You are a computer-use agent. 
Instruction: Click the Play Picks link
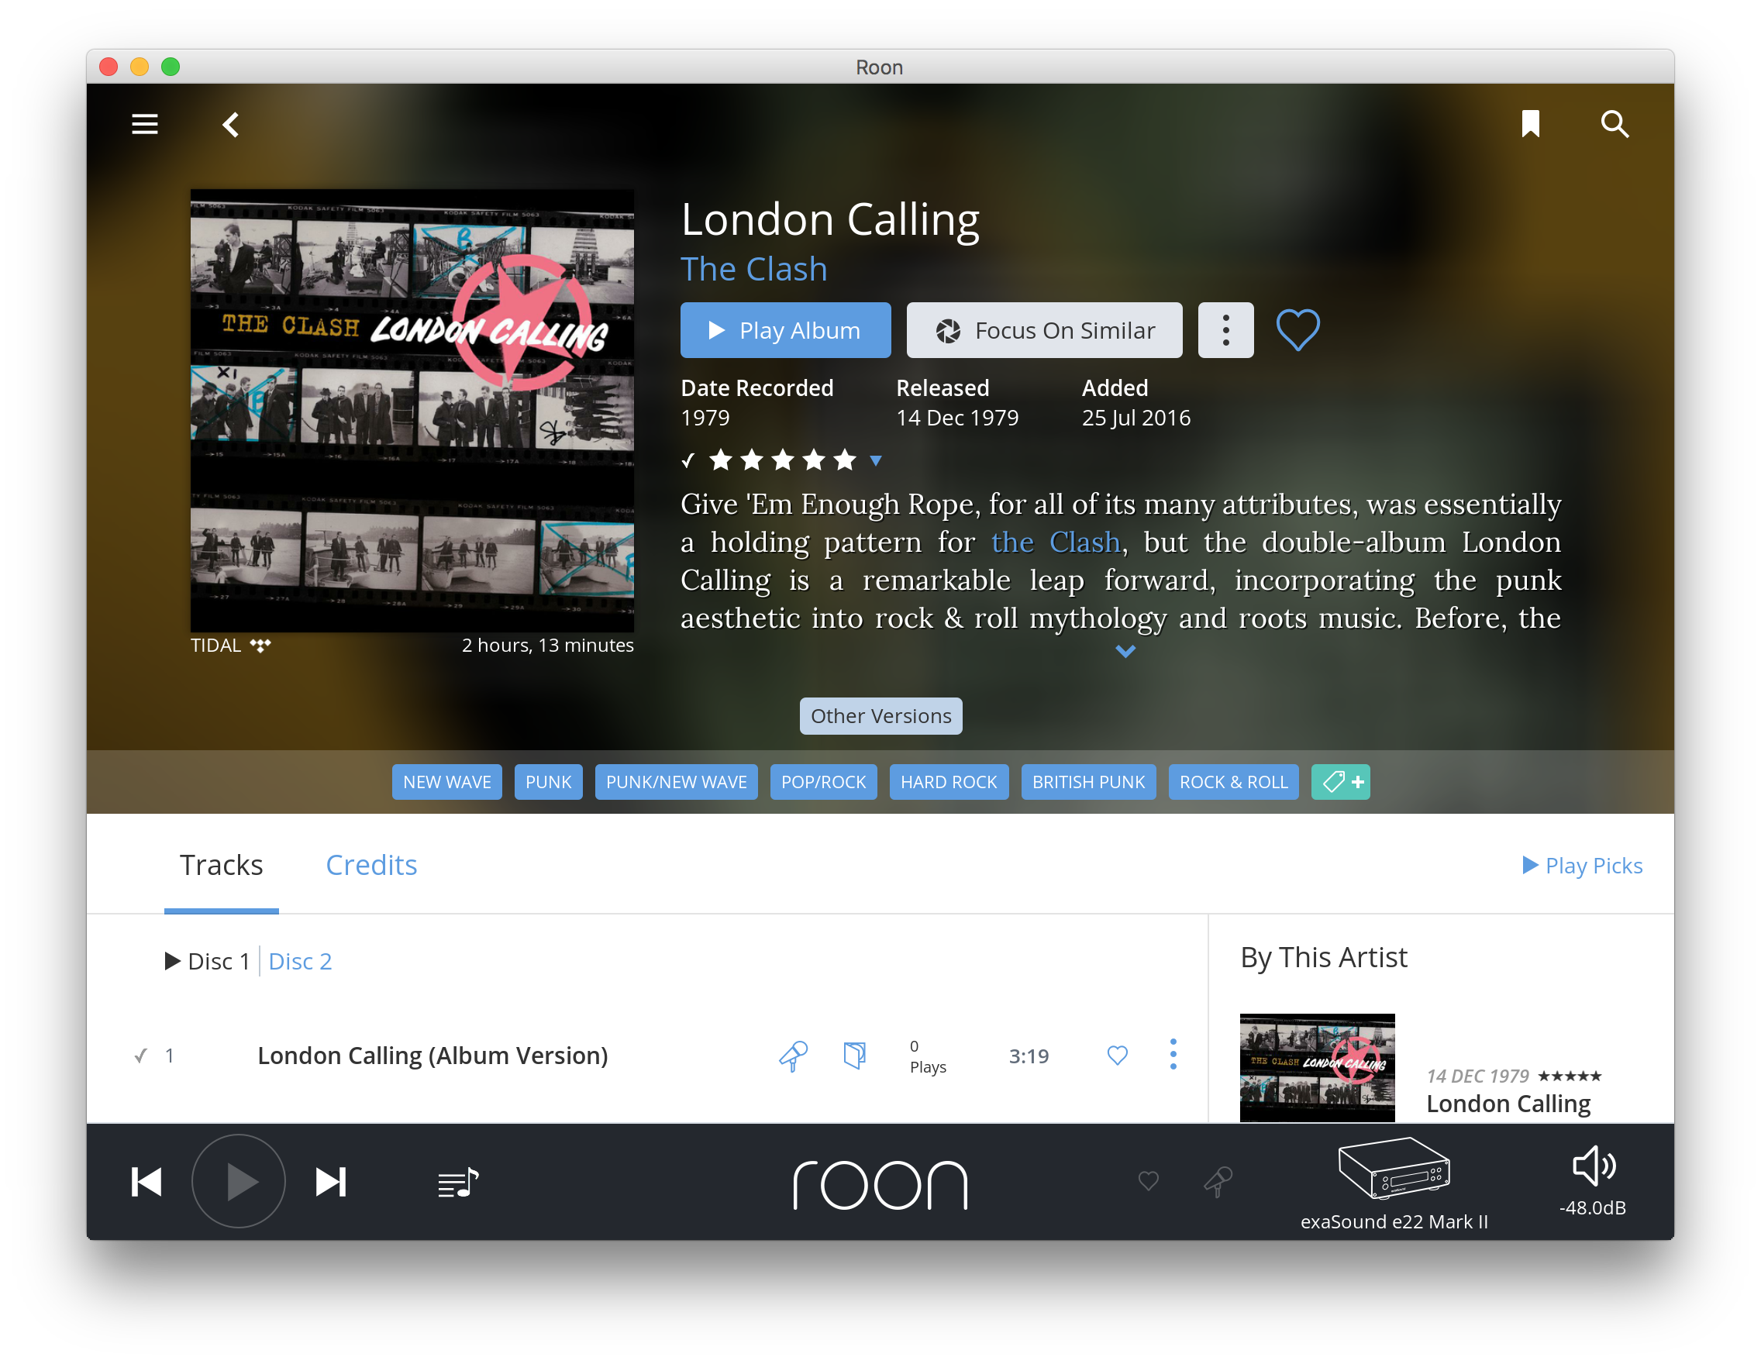click(x=1582, y=865)
